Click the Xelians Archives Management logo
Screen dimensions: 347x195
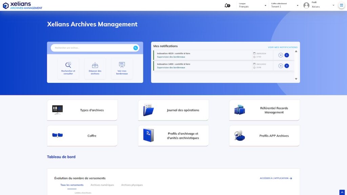(x=22, y=5)
